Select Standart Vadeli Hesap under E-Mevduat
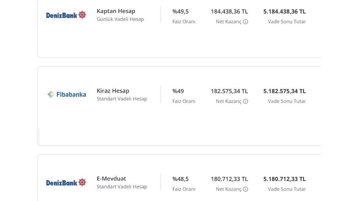The image size is (358, 201). tap(122, 187)
